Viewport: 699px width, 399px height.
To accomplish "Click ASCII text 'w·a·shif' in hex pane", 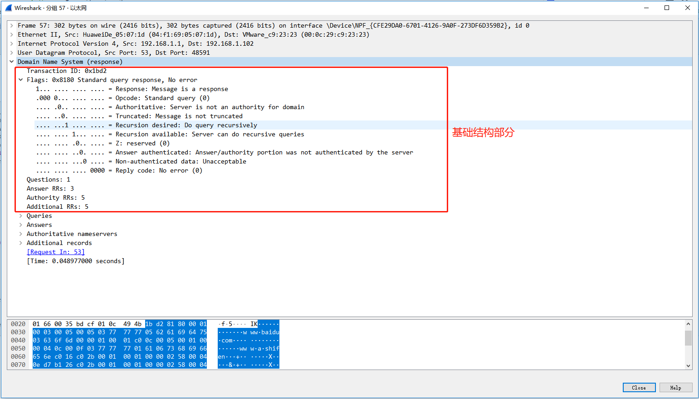I will [265, 349].
